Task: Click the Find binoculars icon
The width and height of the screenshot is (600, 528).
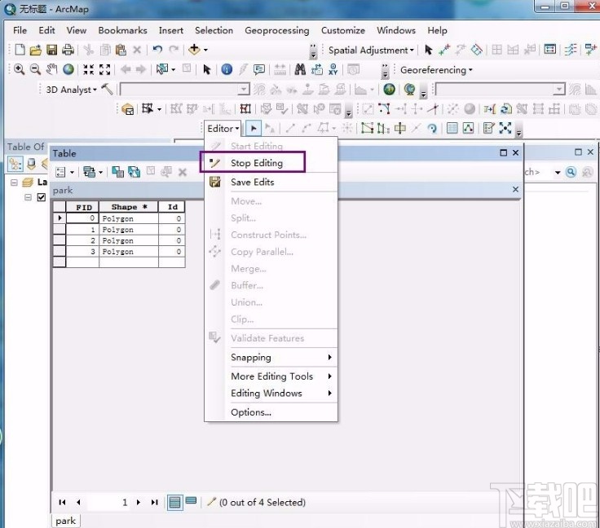Action: [300, 69]
